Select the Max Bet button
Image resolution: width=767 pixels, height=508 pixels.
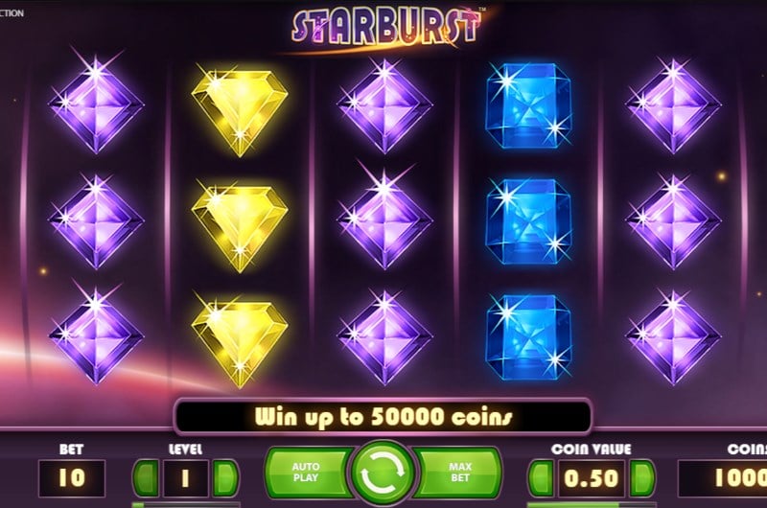458,473
